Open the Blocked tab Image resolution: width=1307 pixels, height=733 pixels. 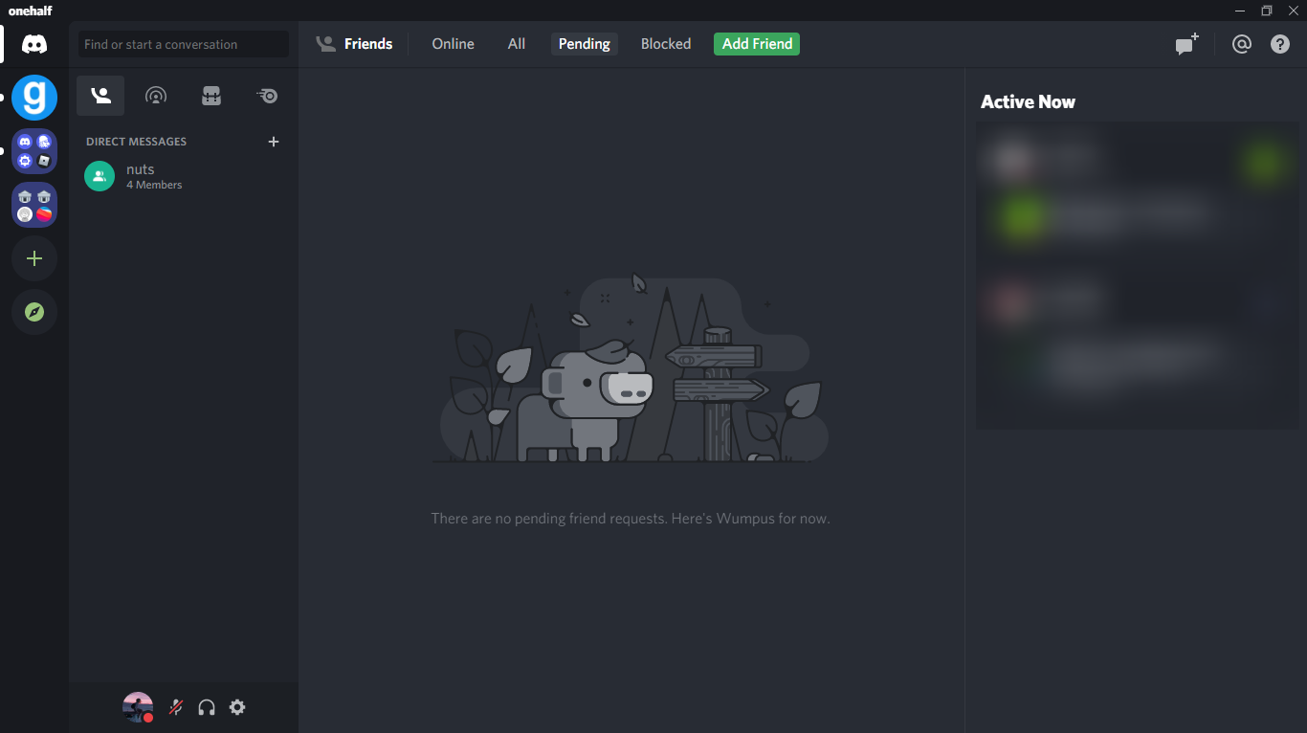point(666,44)
